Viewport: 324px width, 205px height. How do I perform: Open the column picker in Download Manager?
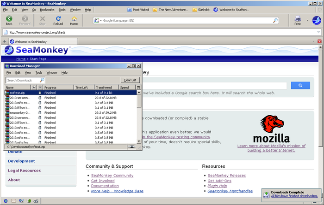click(138, 87)
